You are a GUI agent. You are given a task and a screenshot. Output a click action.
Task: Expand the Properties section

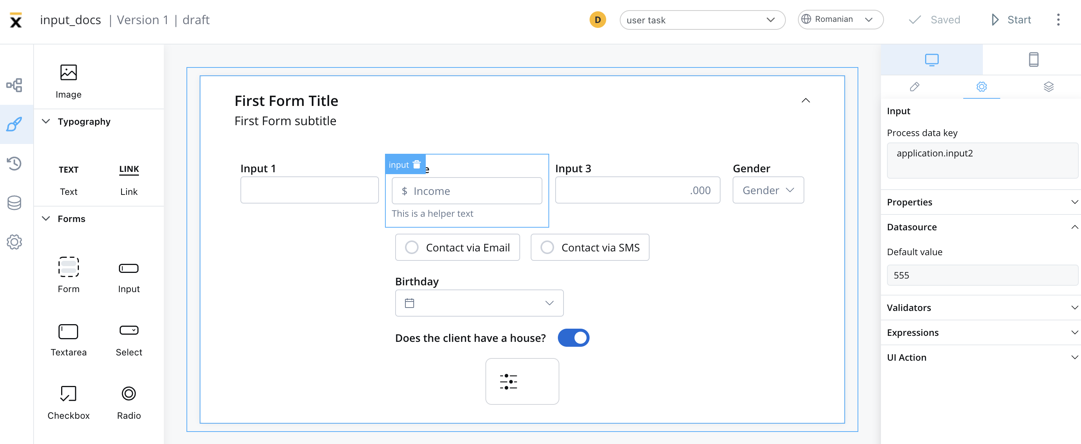981,202
